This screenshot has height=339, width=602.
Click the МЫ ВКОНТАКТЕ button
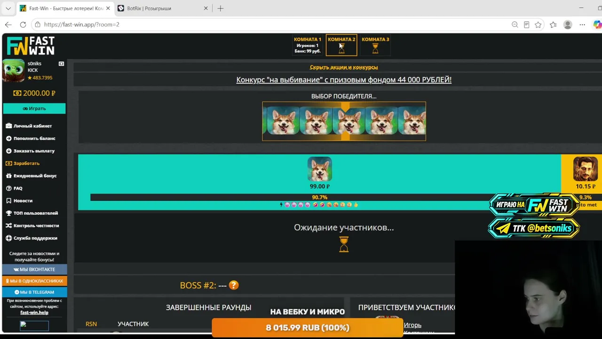point(34,269)
